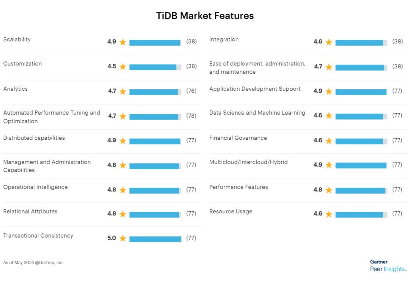Click the Multicloud/Intercloud/Hybrid star icon

tap(329, 165)
